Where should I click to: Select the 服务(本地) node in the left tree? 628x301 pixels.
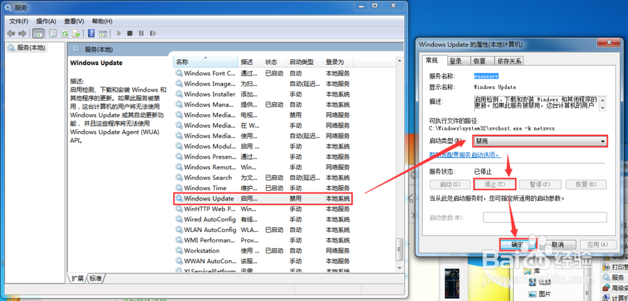(27, 48)
